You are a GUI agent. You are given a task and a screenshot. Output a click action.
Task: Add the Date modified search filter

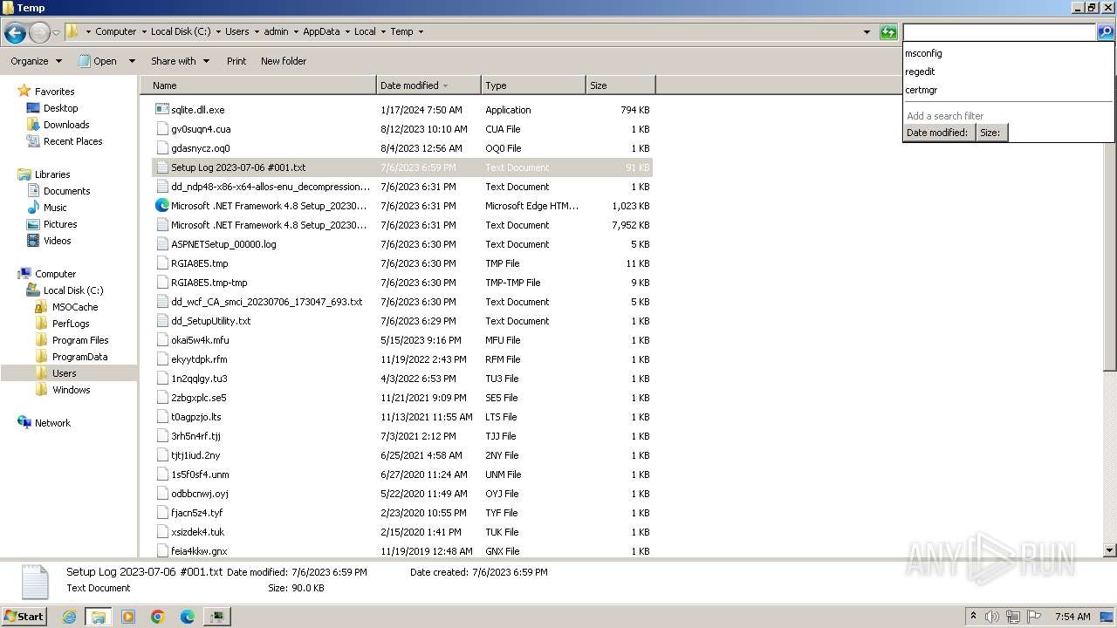pyautogui.click(x=938, y=133)
